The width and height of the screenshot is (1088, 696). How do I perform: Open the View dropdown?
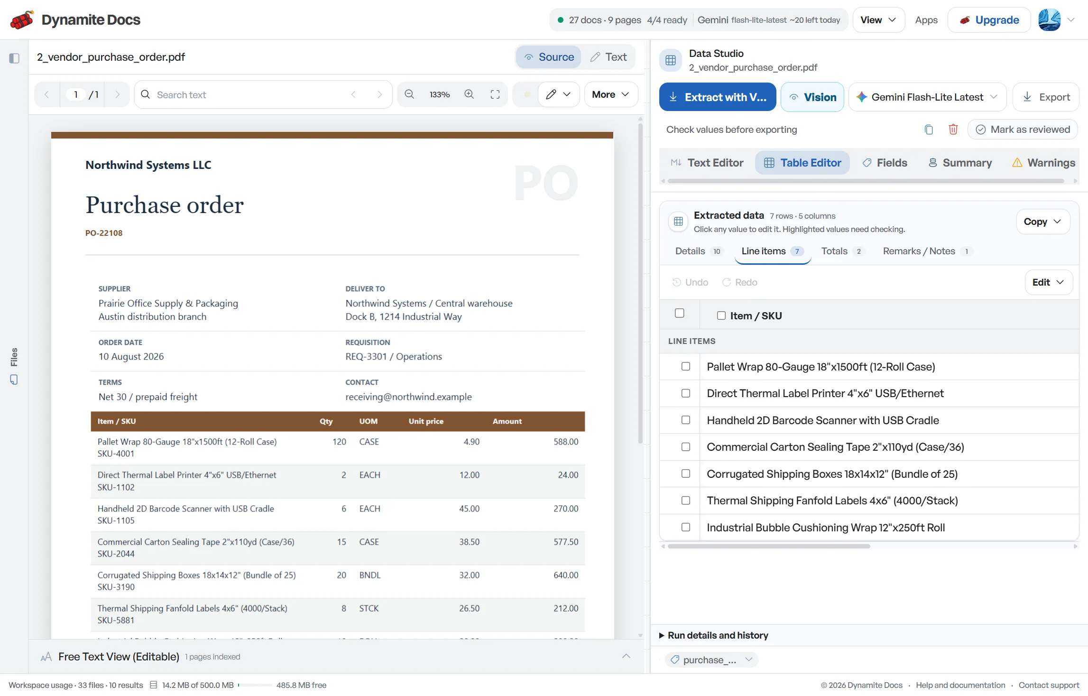tap(879, 20)
